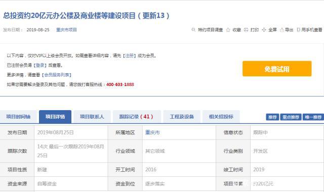The image size is (324, 192).
Task: Click the hotline number 400-633-1888
Action: click(120, 84)
